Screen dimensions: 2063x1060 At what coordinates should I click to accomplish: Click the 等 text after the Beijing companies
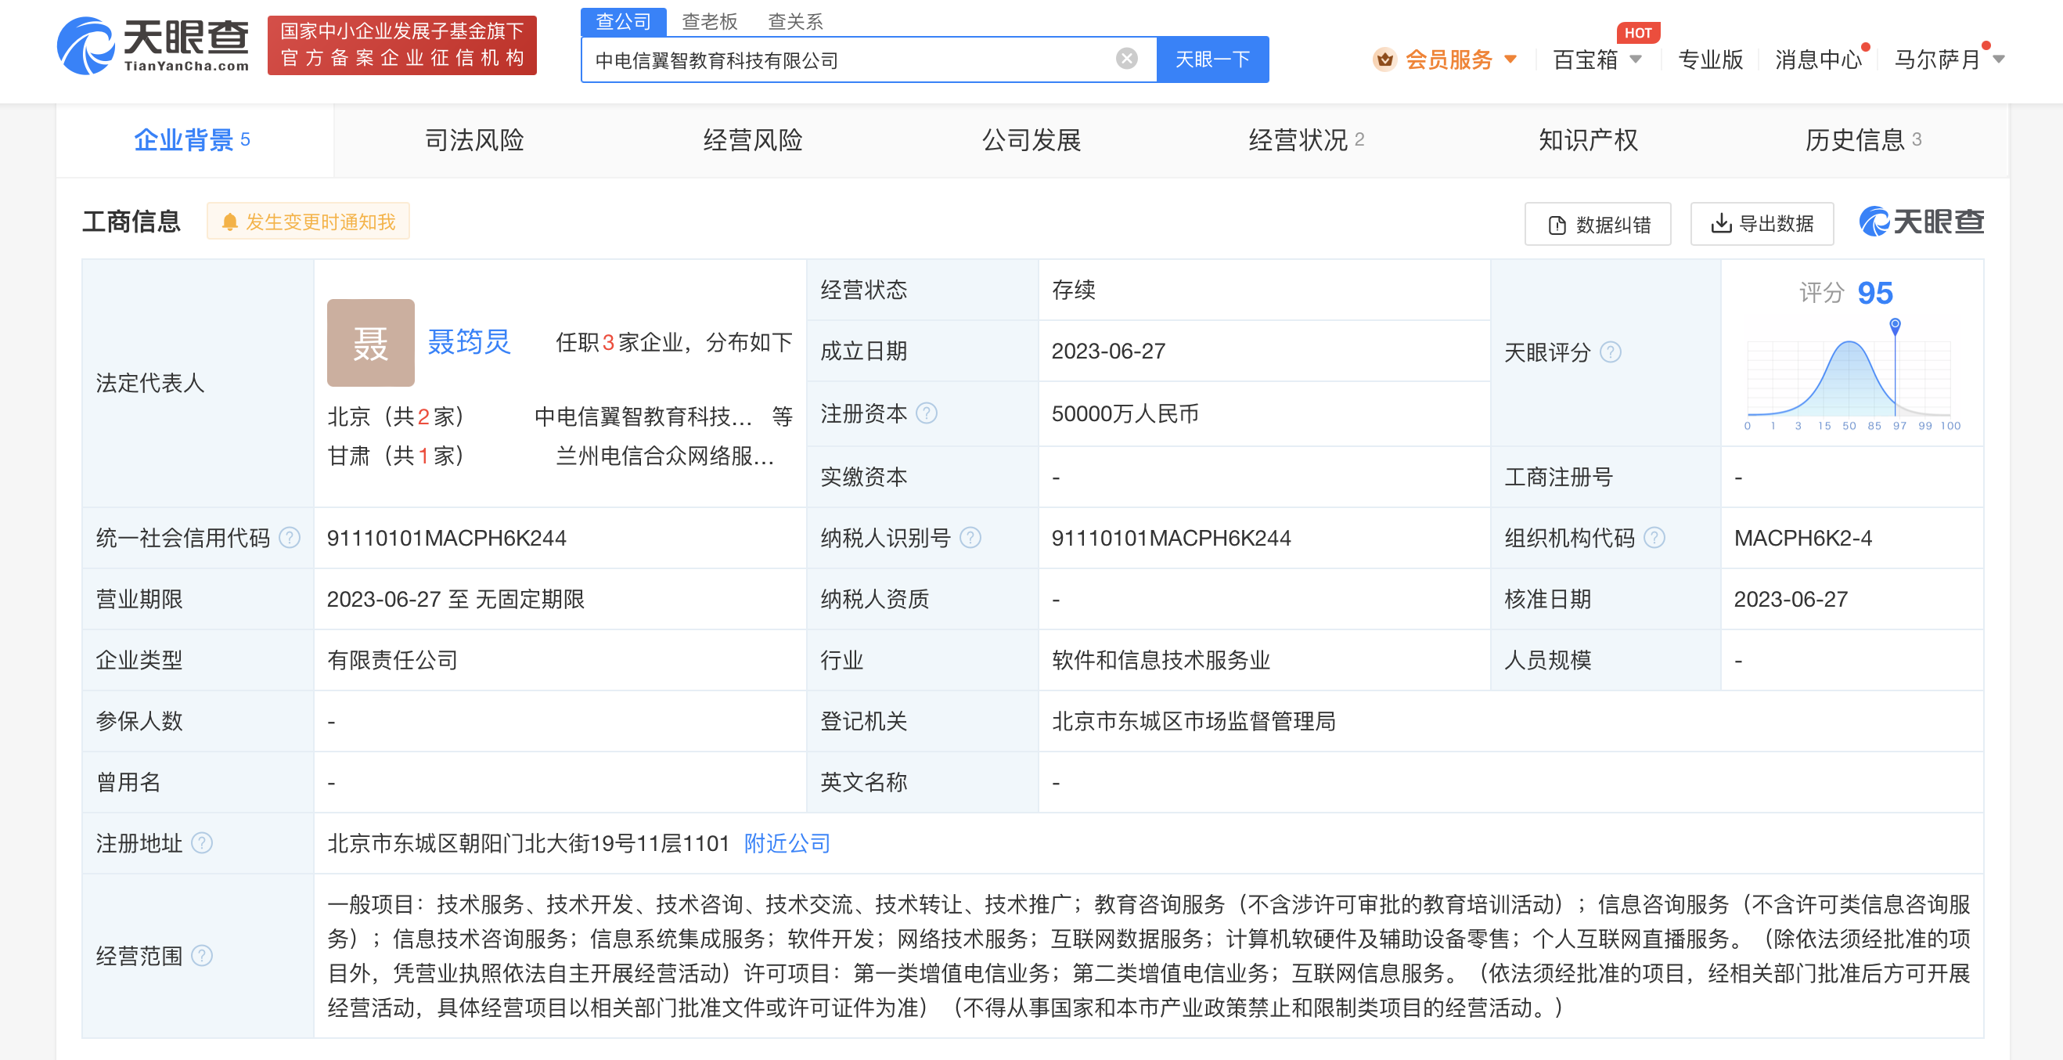coord(782,416)
